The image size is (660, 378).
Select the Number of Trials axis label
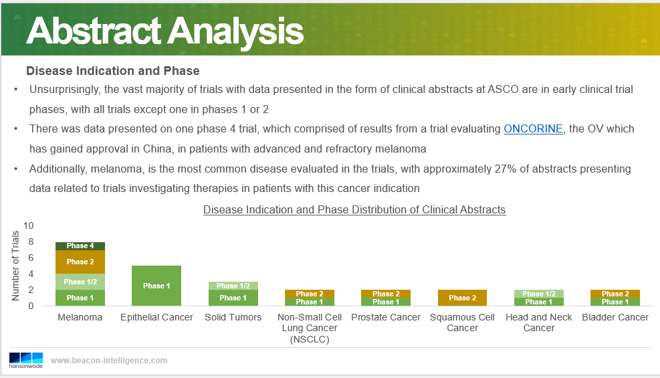coord(15,266)
